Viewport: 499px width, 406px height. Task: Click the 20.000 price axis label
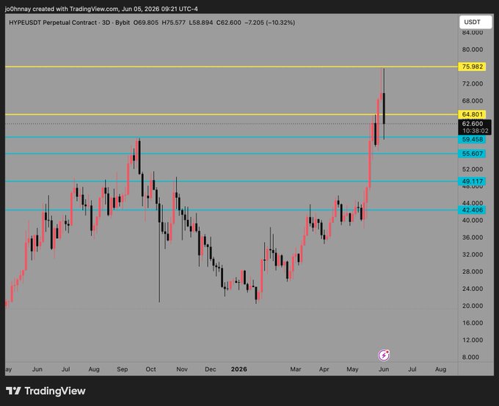pyautogui.click(x=473, y=306)
